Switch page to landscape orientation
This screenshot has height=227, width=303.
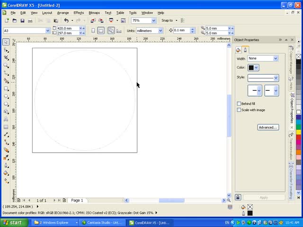click(101, 31)
